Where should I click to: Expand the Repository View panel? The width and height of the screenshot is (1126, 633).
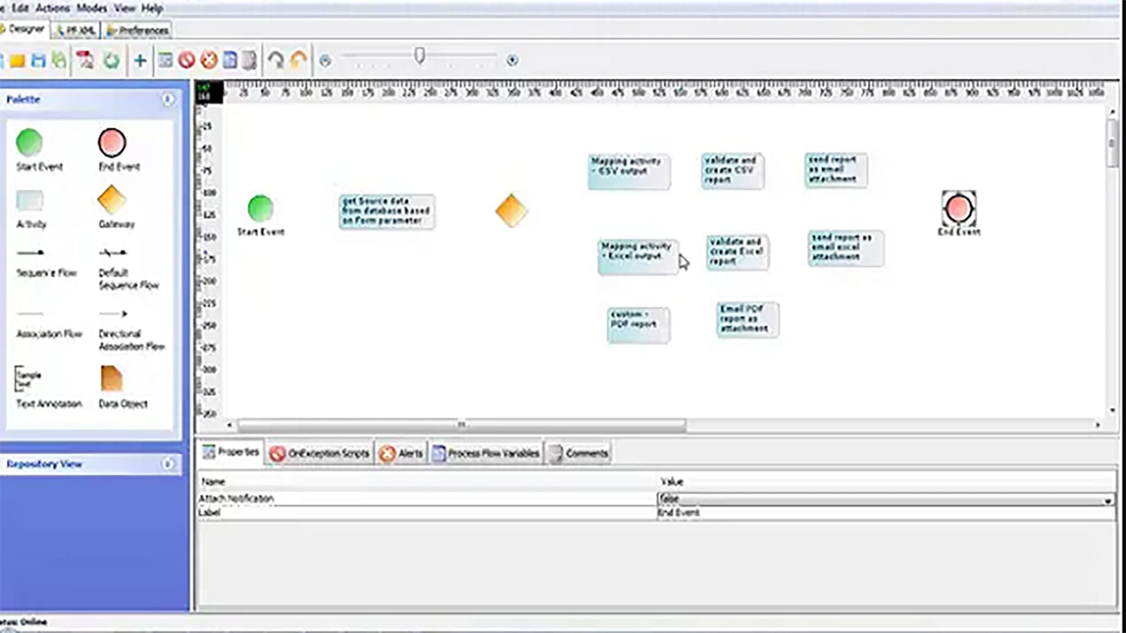pyautogui.click(x=168, y=464)
